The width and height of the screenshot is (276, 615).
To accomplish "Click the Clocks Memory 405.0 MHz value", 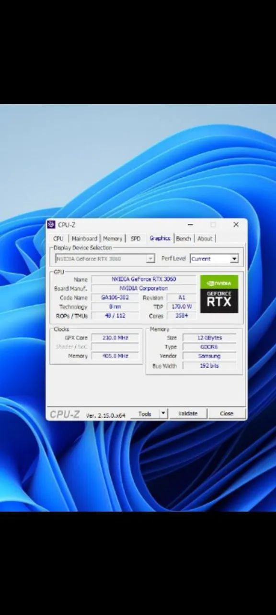I will tap(115, 356).
